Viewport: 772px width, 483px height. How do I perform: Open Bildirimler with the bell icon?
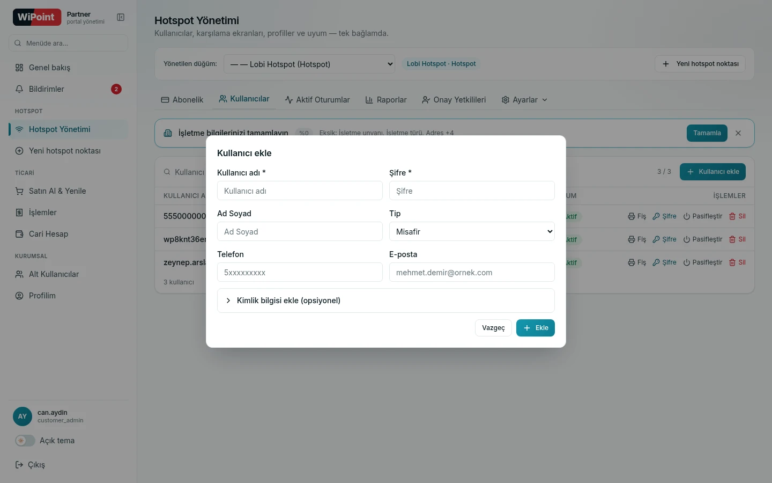tap(19, 89)
